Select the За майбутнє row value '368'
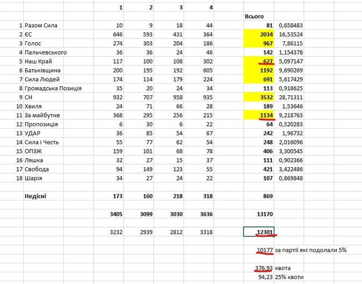 tap(118, 115)
